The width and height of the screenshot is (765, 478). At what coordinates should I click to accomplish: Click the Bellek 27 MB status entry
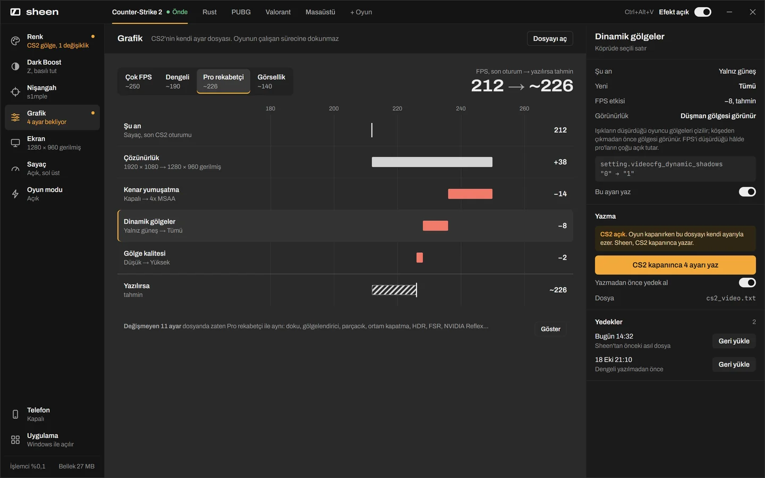(76, 466)
